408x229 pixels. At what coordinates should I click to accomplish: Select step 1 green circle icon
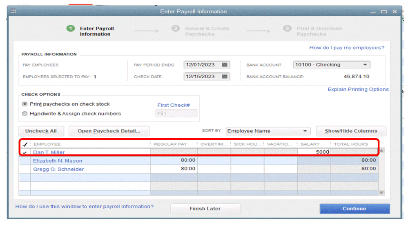71,28
